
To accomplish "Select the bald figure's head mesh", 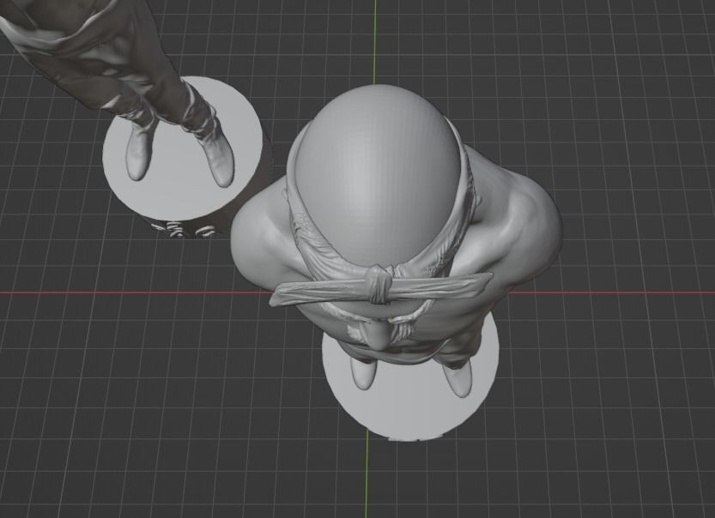I will (x=378, y=176).
